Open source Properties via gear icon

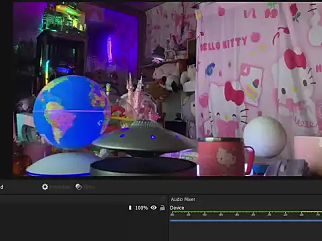point(45,187)
